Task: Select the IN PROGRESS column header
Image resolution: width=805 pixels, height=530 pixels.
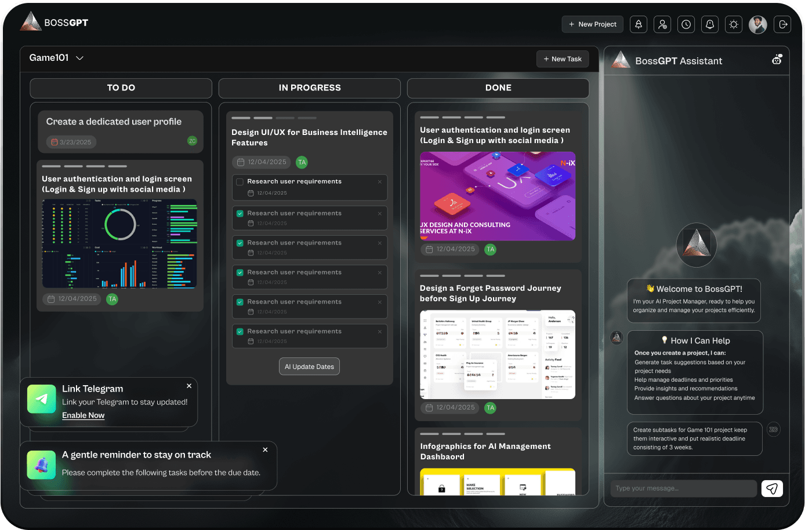Action: (309, 88)
